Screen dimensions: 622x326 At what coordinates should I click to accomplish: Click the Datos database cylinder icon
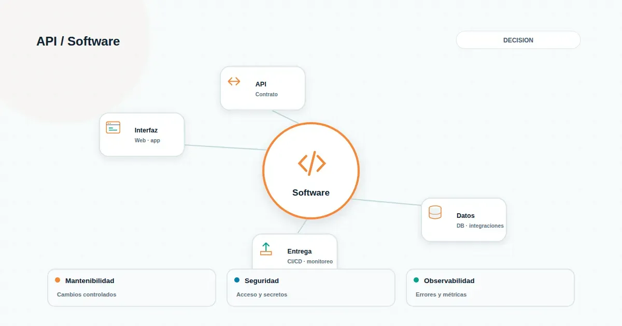(x=435, y=212)
